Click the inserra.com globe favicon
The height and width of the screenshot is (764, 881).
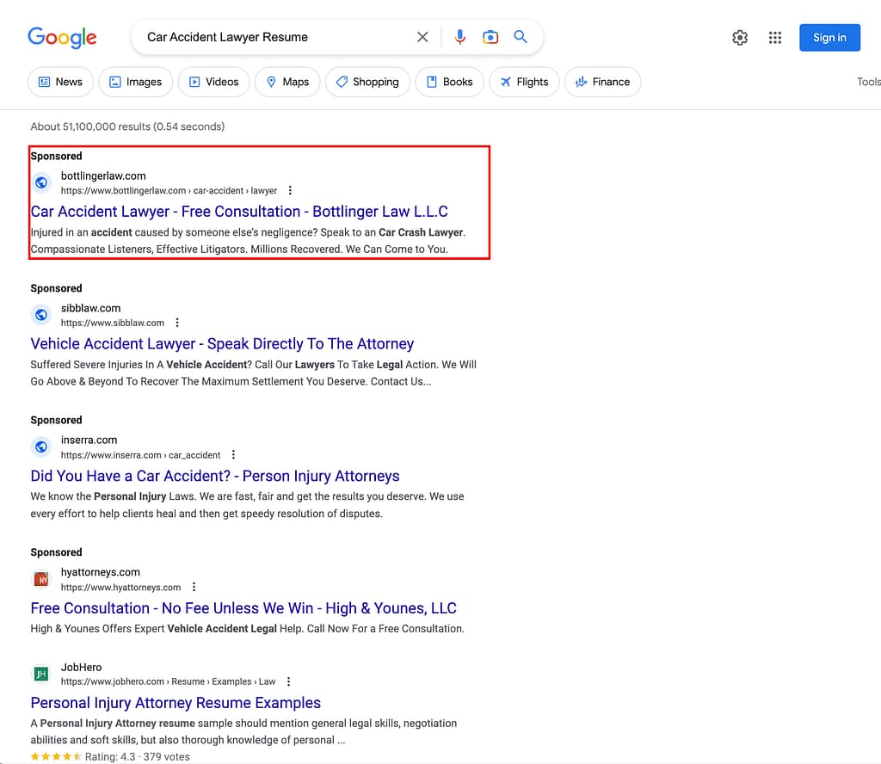click(x=41, y=447)
